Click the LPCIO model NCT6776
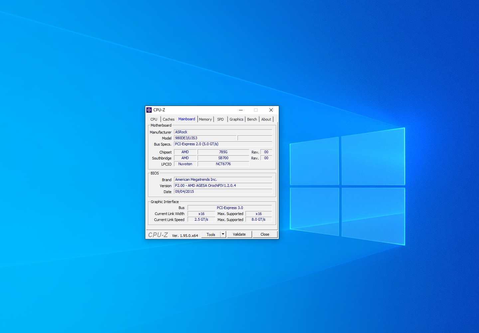The height and width of the screenshot is (333, 479). tap(223, 164)
